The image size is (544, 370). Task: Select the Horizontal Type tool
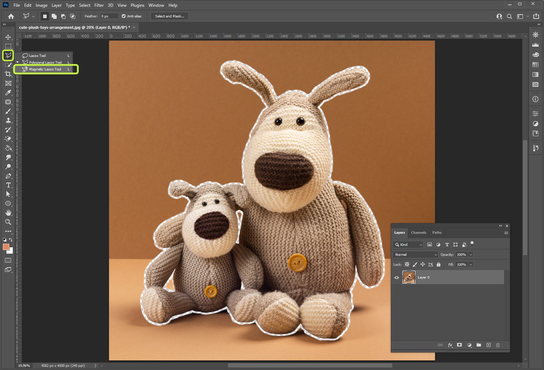pyautogui.click(x=8, y=185)
